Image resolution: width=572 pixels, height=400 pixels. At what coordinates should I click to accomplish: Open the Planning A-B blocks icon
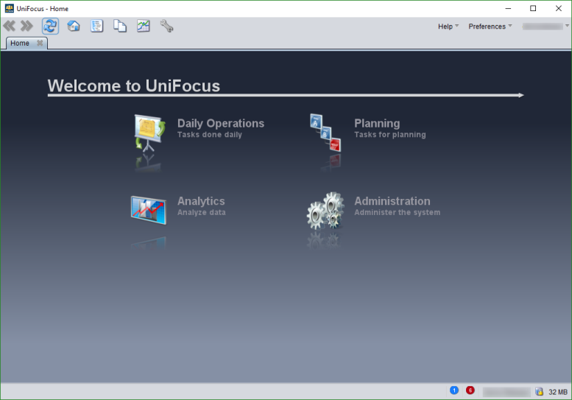tap(325, 133)
